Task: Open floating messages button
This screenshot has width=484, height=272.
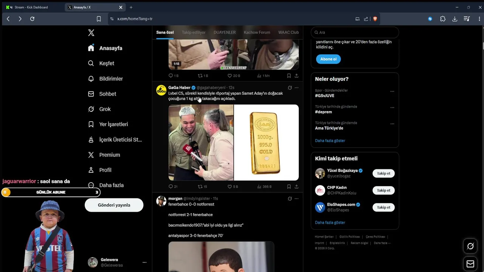Action: [x=470, y=264]
